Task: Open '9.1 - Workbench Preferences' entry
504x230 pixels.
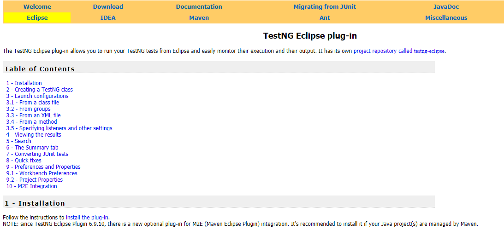Action: [42, 173]
